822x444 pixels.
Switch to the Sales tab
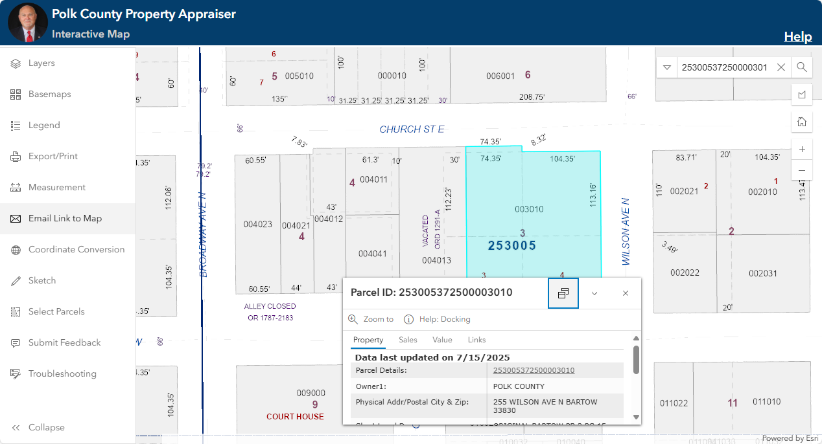click(x=408, y=340)
